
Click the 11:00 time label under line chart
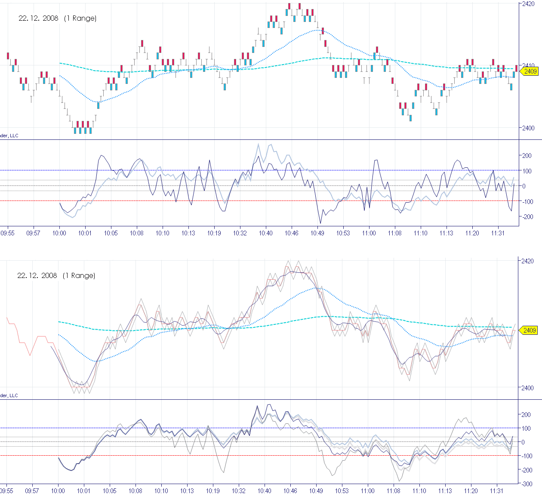pos(367,491)
